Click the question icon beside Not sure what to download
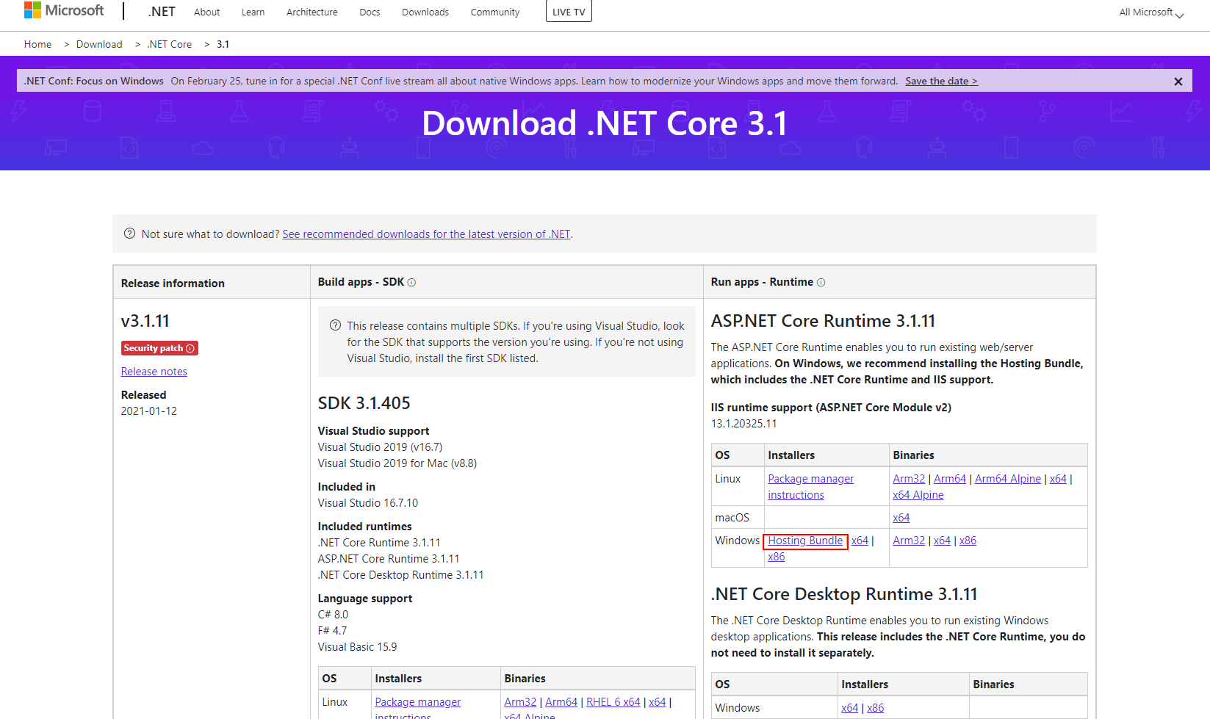 (129, 234)
